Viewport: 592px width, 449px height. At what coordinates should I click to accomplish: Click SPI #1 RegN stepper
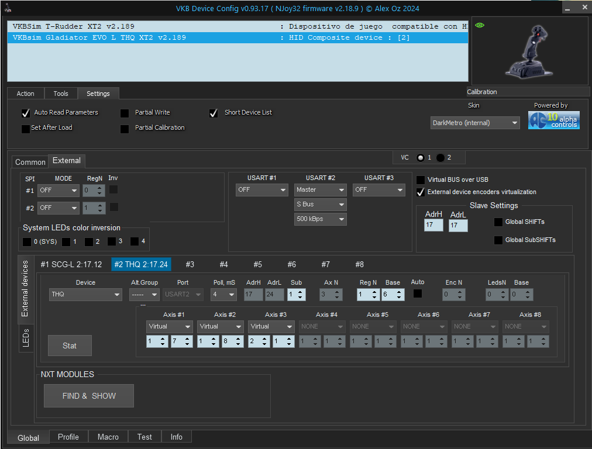point(93,191)
